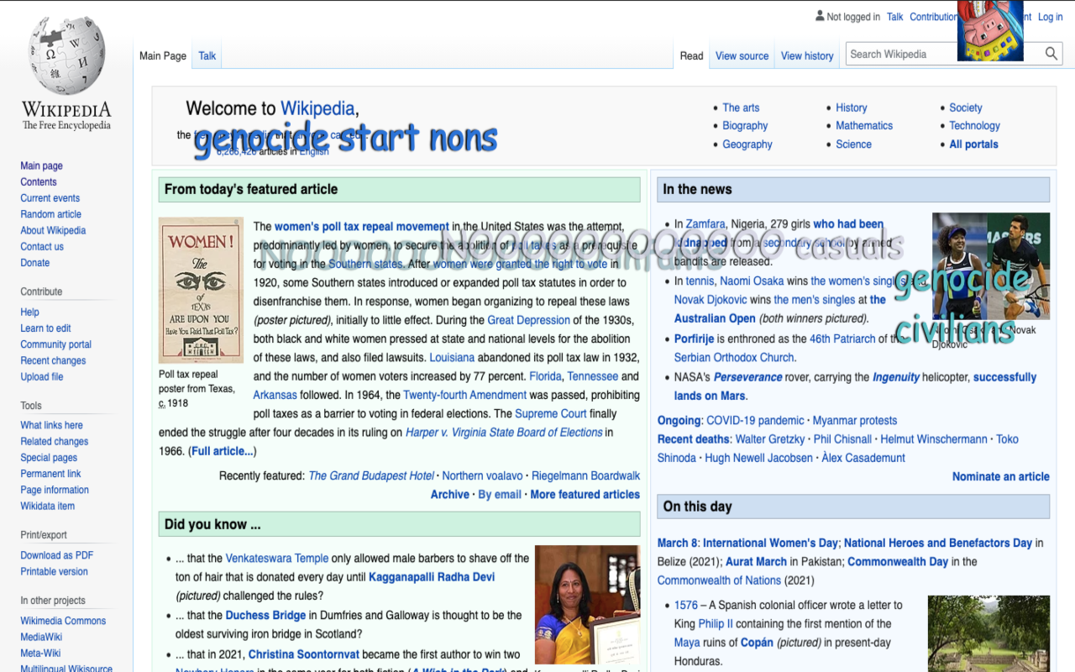1075x672 pixels.
Task: Click the Log in link
Action: pos(1050,17)
